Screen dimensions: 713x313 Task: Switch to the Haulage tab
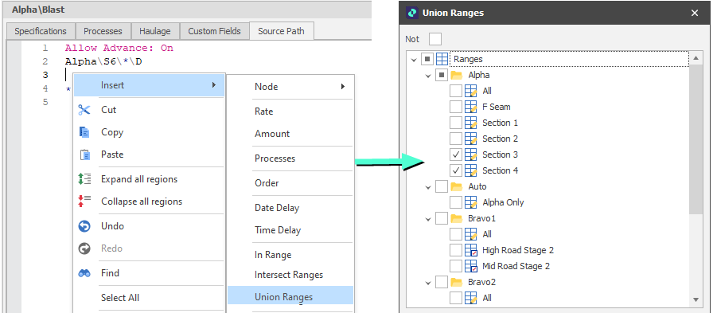155,31
